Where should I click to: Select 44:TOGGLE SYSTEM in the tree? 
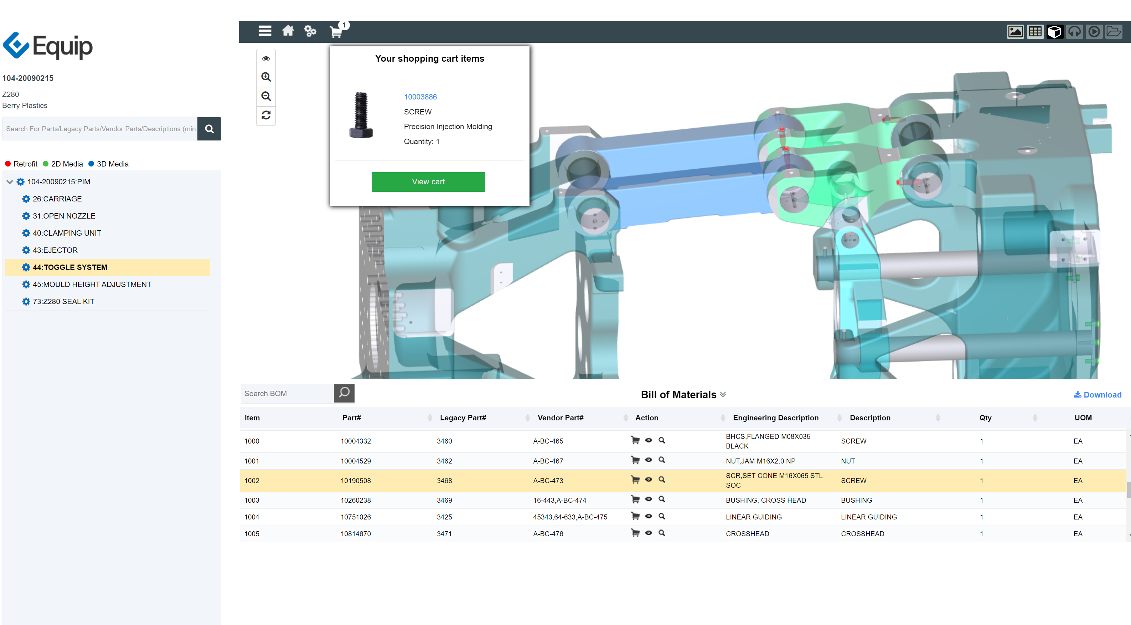[70, 267]
